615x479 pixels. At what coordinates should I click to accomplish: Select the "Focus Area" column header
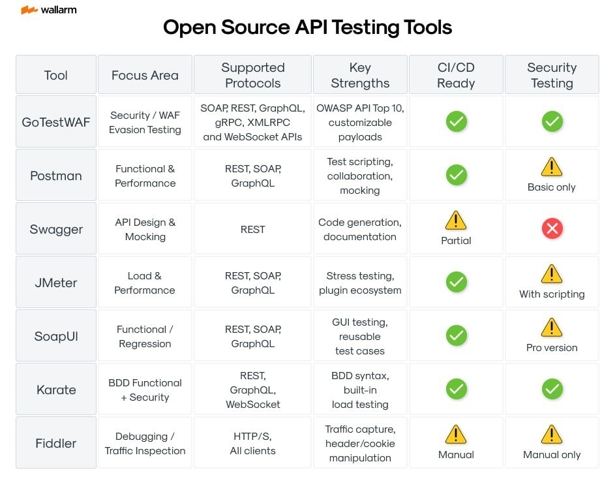(x=145, y=74)
